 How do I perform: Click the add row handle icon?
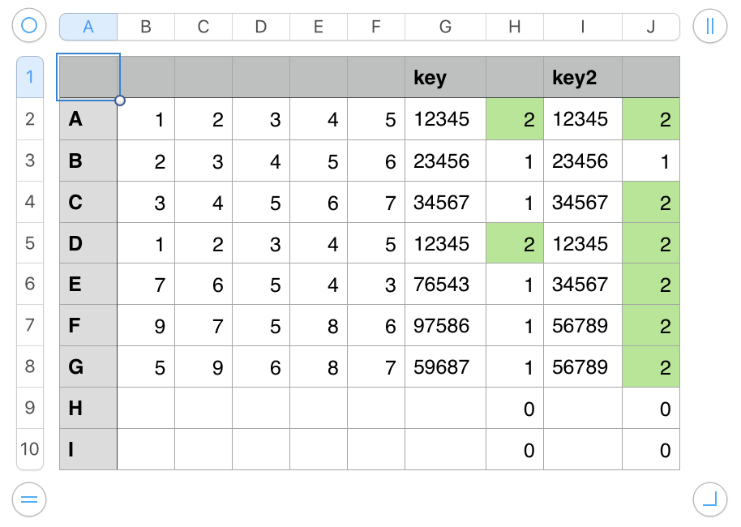[29, 499]
